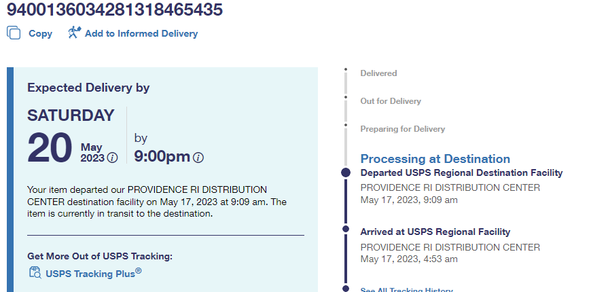Click the Informed Delivery running-mail icon
Viewport: 608px width, 292px height.
(74, 33)
